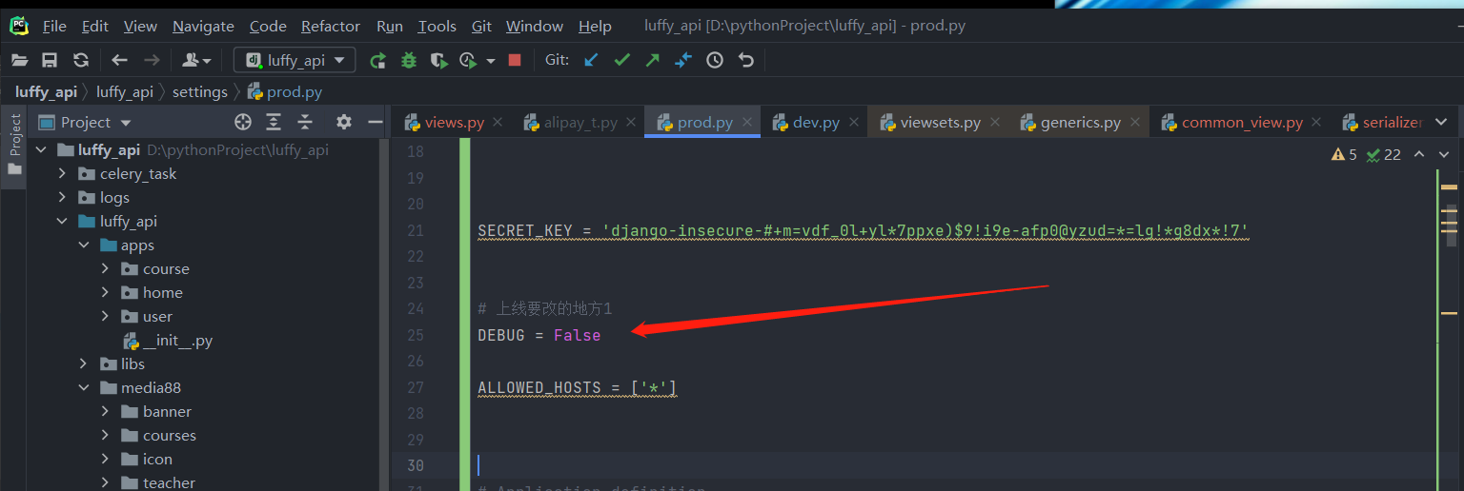
Task: Show Git history with the clock icon
Action: pos(715,60)
